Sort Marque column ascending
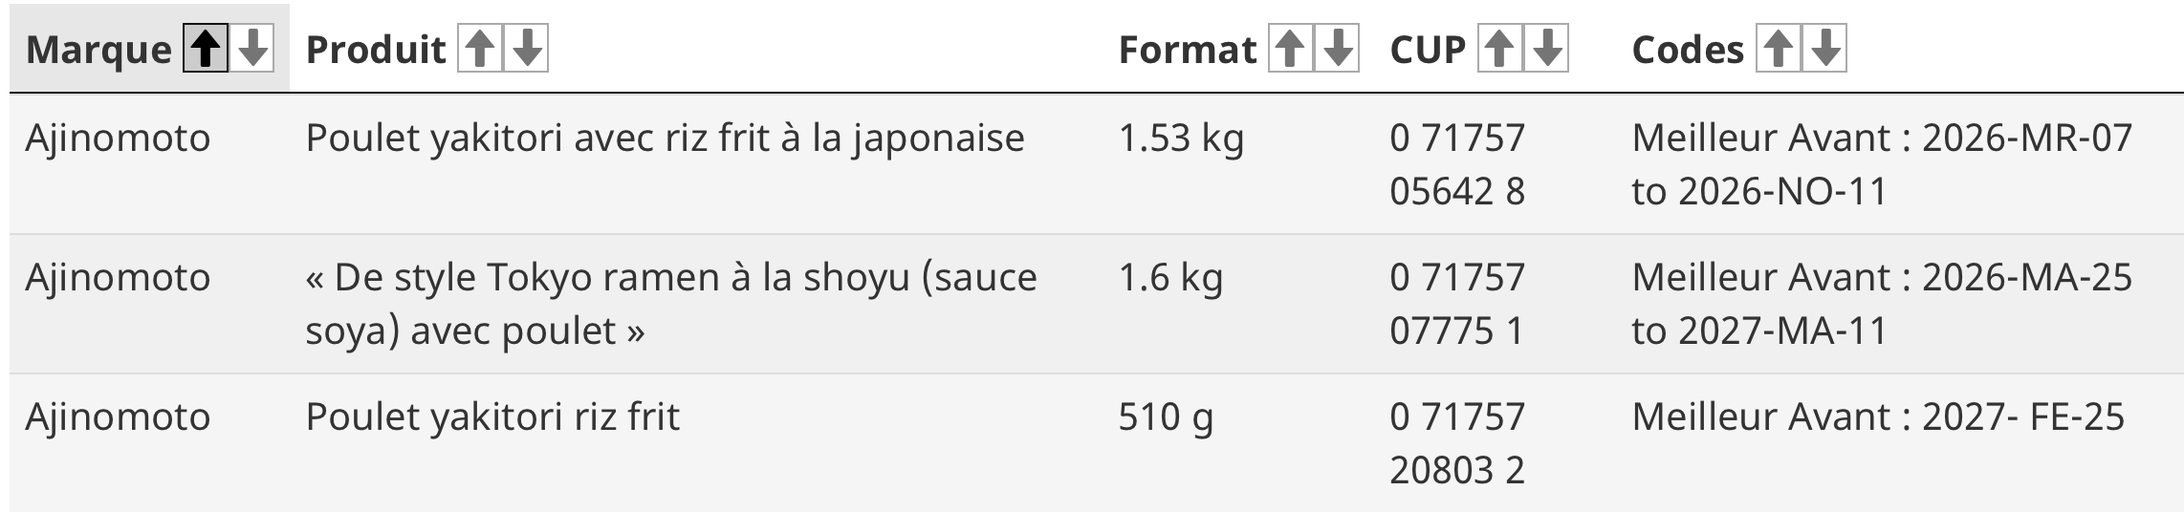This screenshot has width=2184, height=512. tap(206, 49)
